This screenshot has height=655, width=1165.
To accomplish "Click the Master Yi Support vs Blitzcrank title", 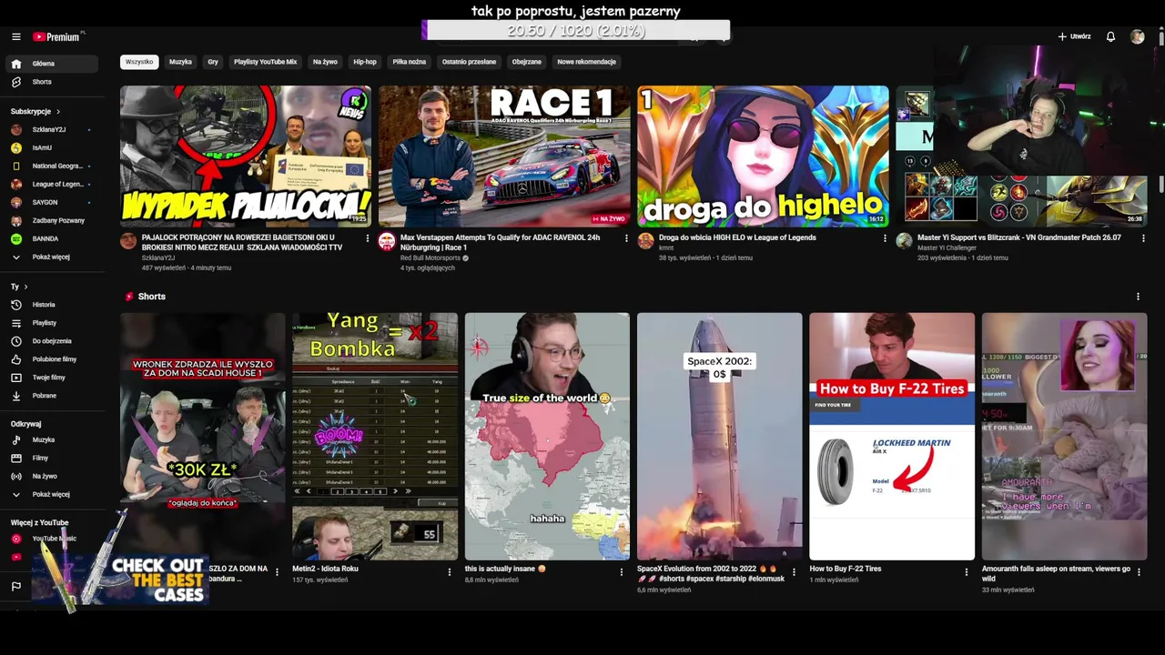I will coord(1018,237).
